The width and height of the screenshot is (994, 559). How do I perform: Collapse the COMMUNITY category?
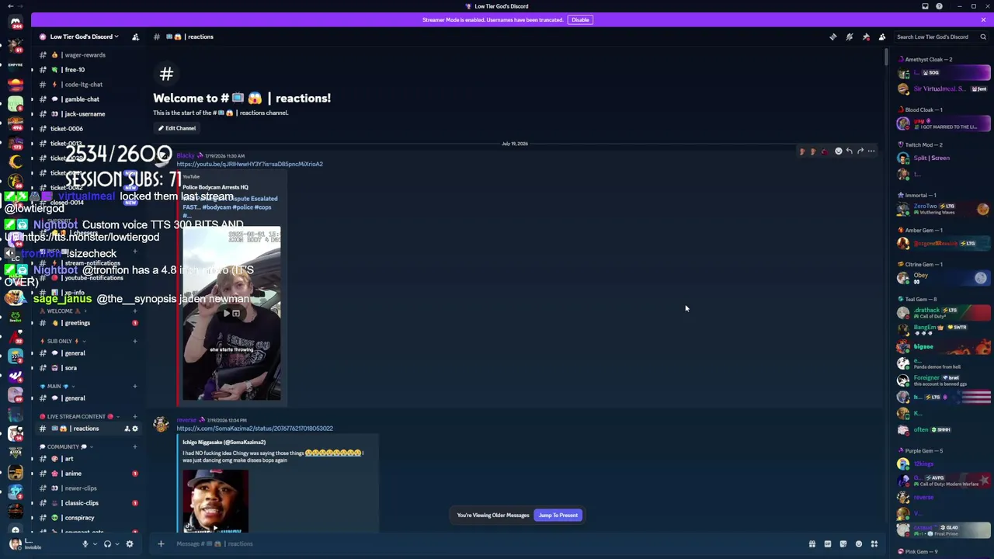(65, 447)
